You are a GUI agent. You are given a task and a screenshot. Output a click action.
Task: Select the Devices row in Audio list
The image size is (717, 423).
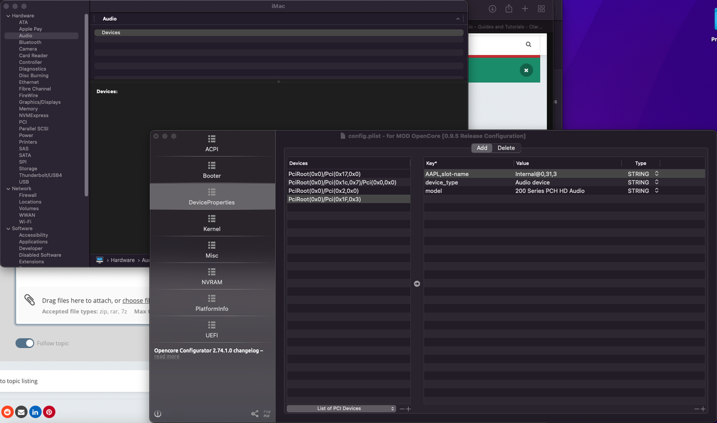tap(279, 32)
